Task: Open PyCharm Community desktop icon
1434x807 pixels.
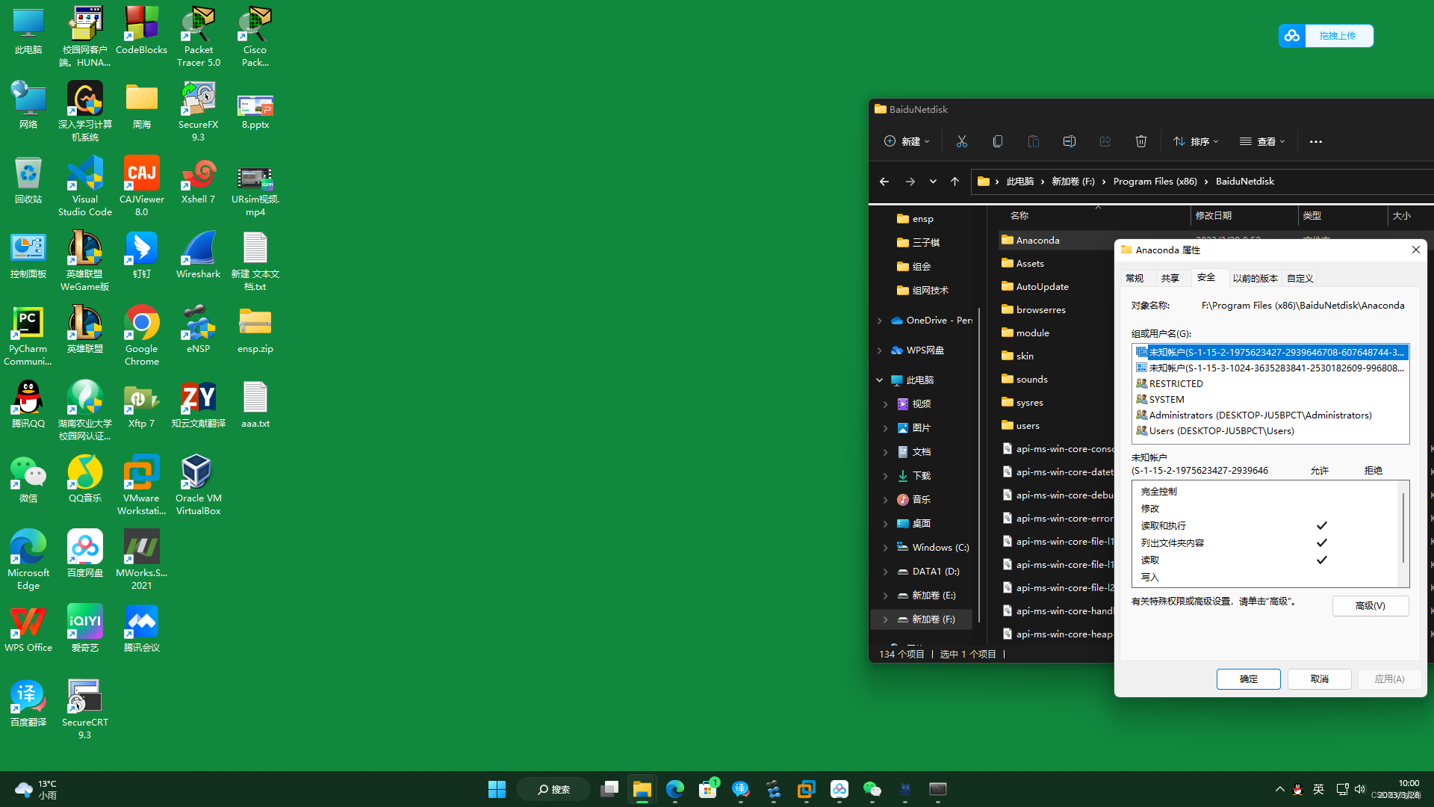Action: (28, 336)
